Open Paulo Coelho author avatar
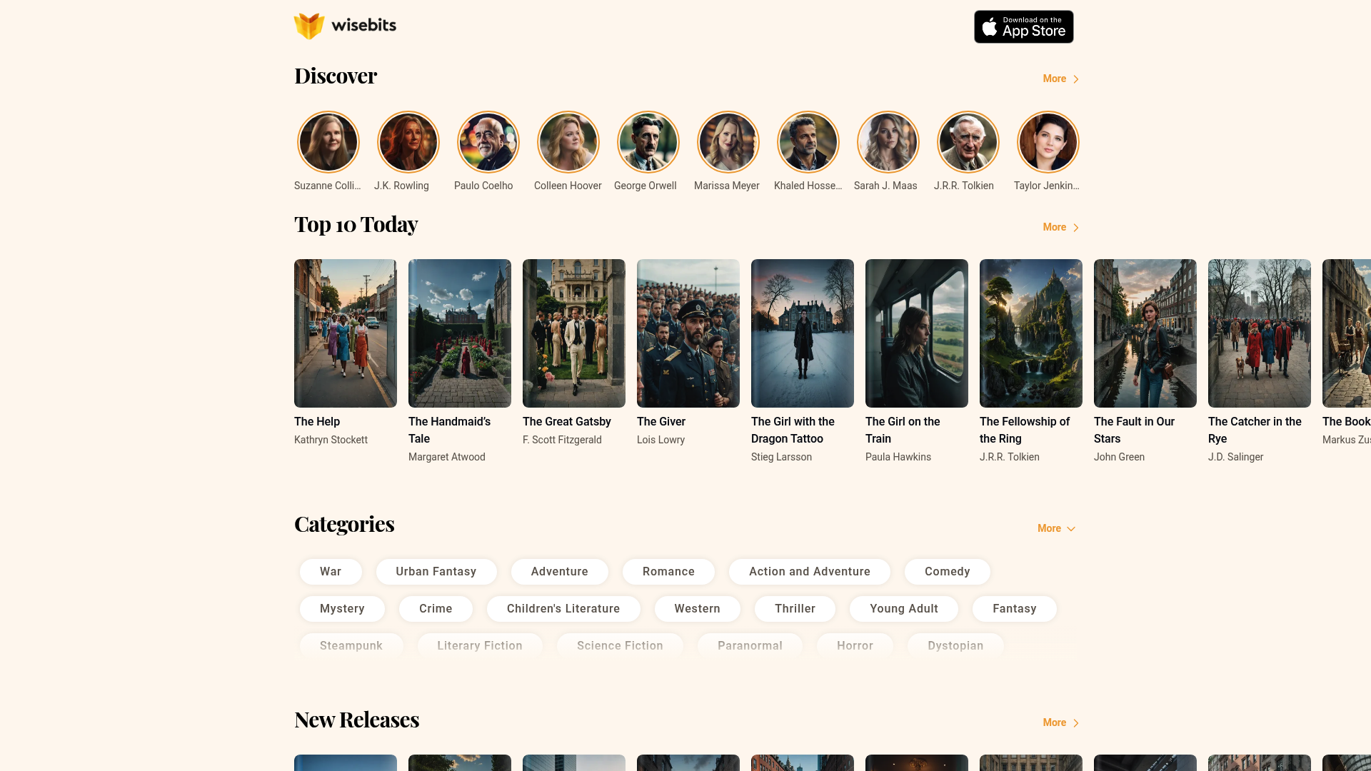The height and width of the screenshot is (771, 1371). click(x=488, y=142)
